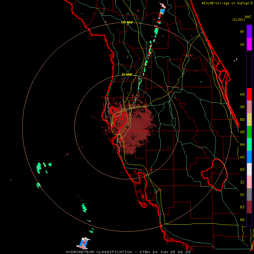
Task: Select the BD yellow legend swatch
Action: (x=249, y=120)
